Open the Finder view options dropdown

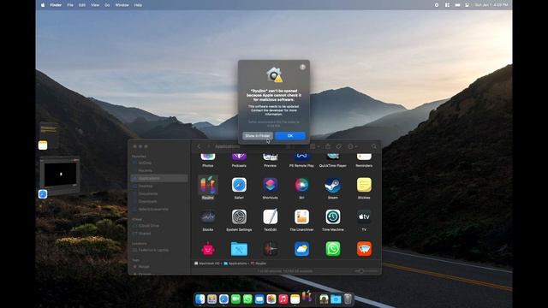coord(315,146)
